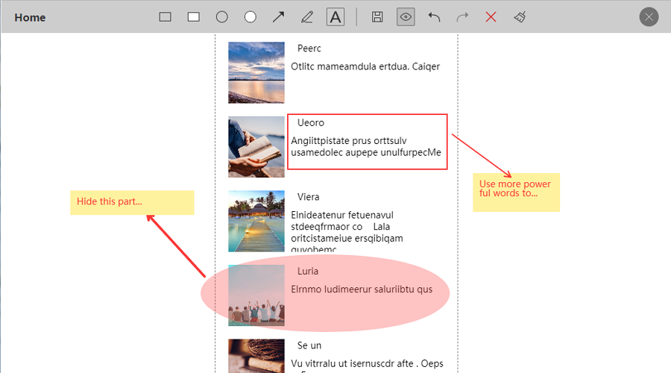This screenshot has width=671, height=373.
Task: Click text 'Elrnmo ludimeerur saluriibtu qus'
Action: (x=362, y=289)
